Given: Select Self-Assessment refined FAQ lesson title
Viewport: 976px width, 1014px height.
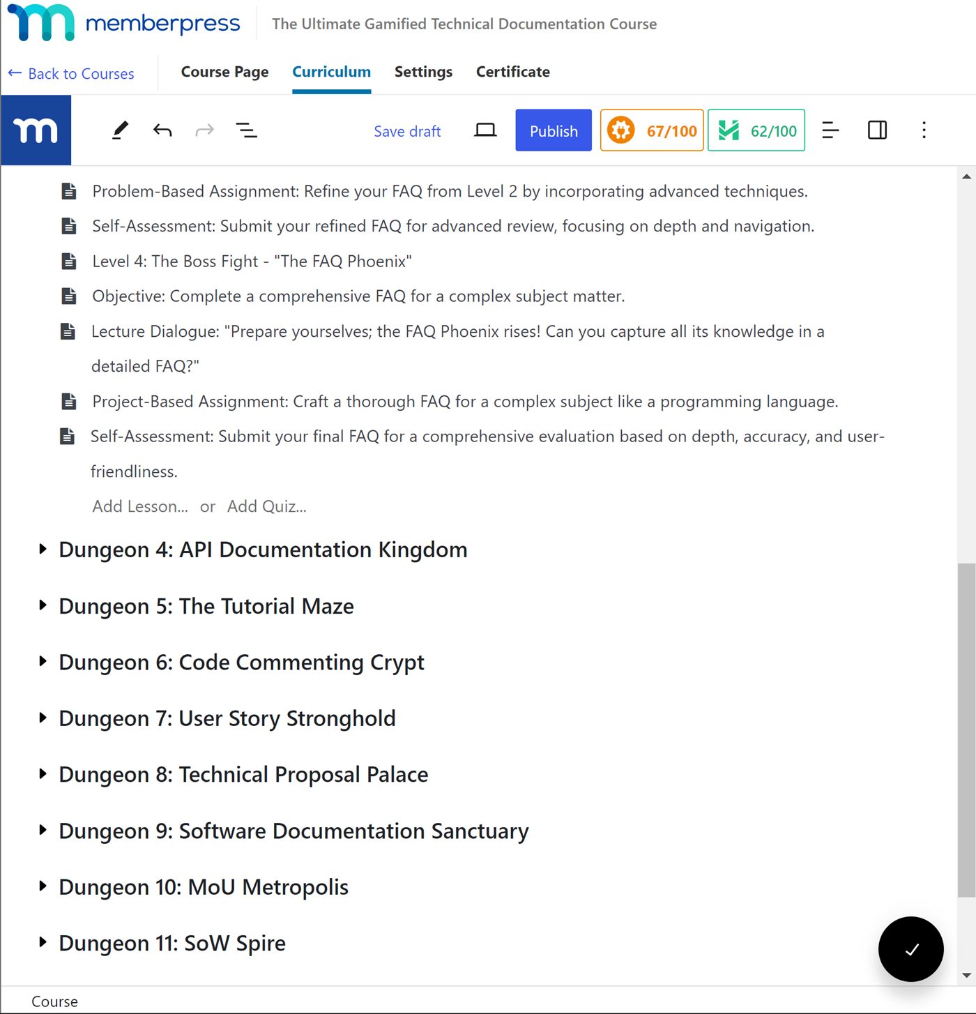Looking at the screenshot, I should point(453,226).
